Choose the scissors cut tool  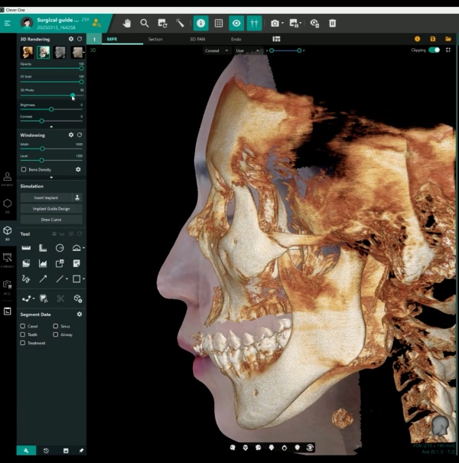60,298
